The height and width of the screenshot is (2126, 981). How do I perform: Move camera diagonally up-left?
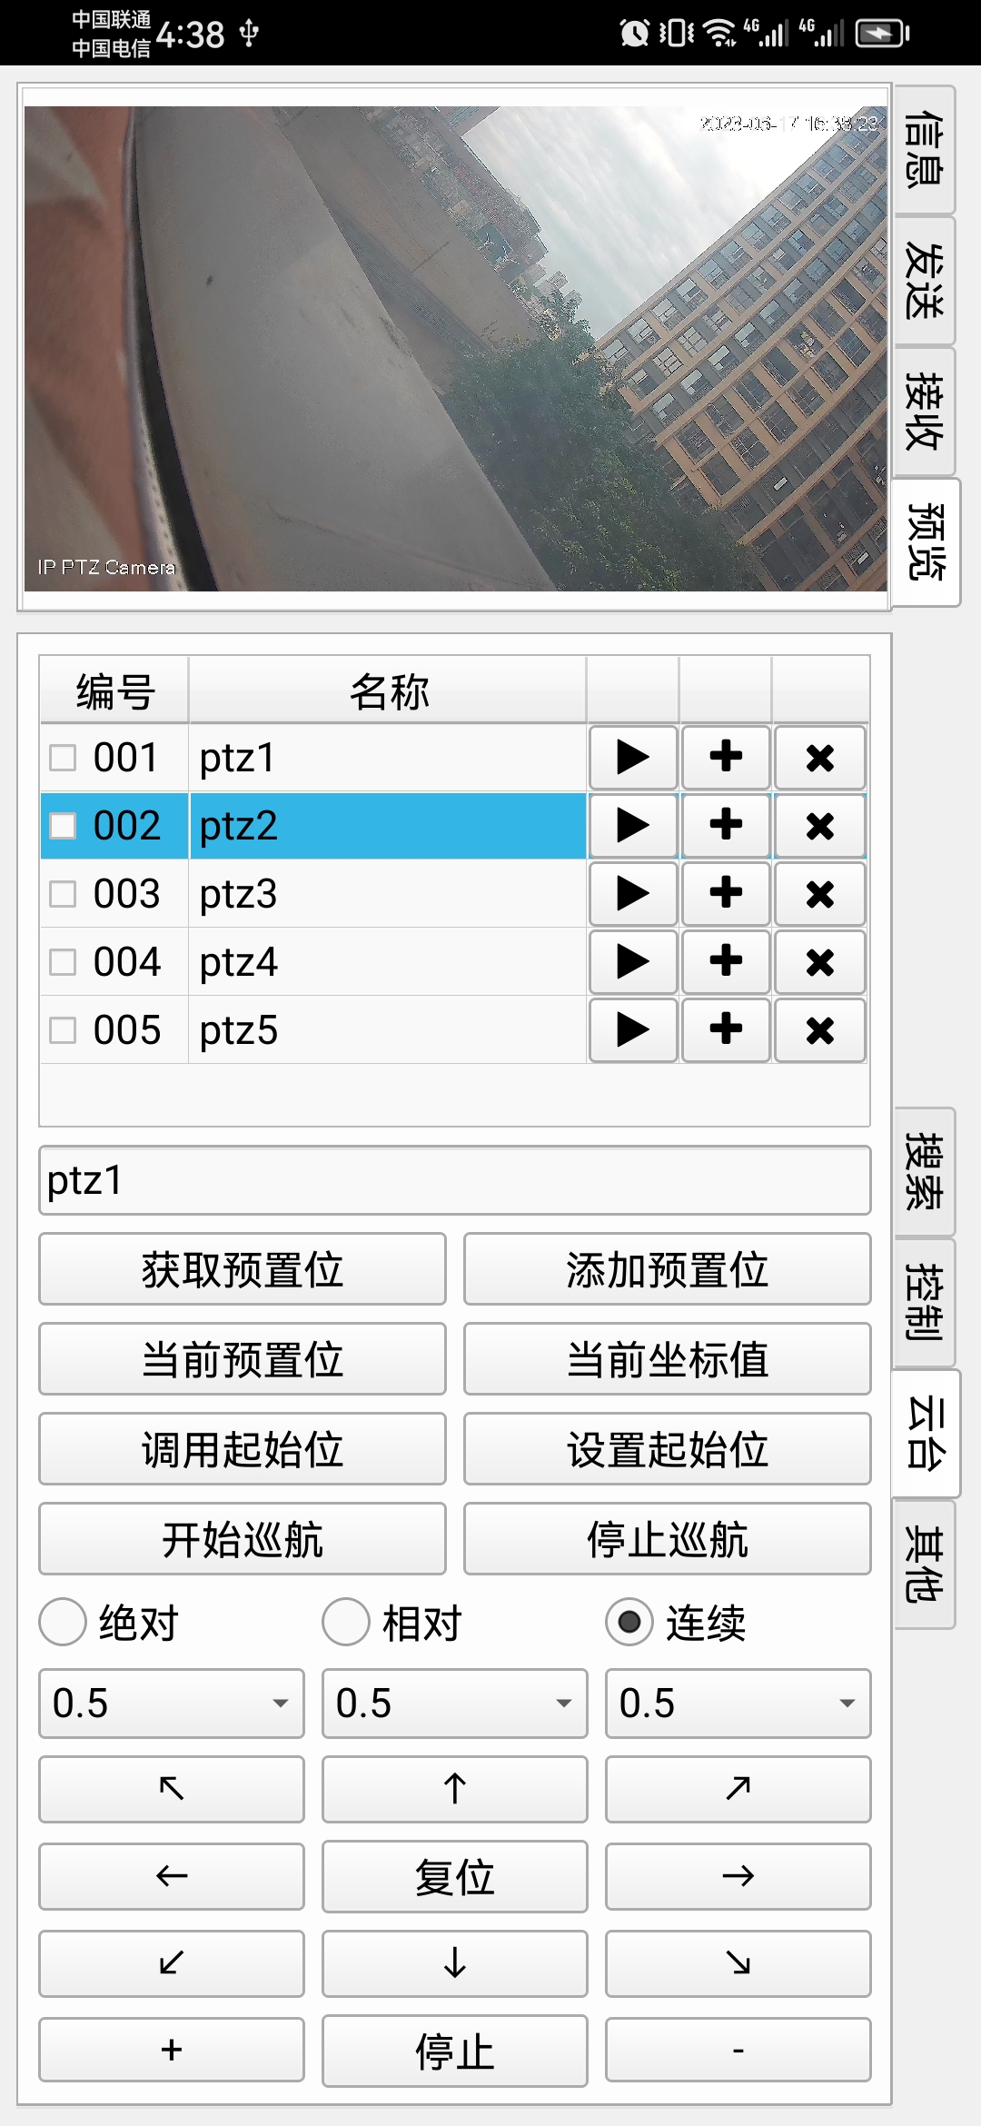(x=172, y=1789)
